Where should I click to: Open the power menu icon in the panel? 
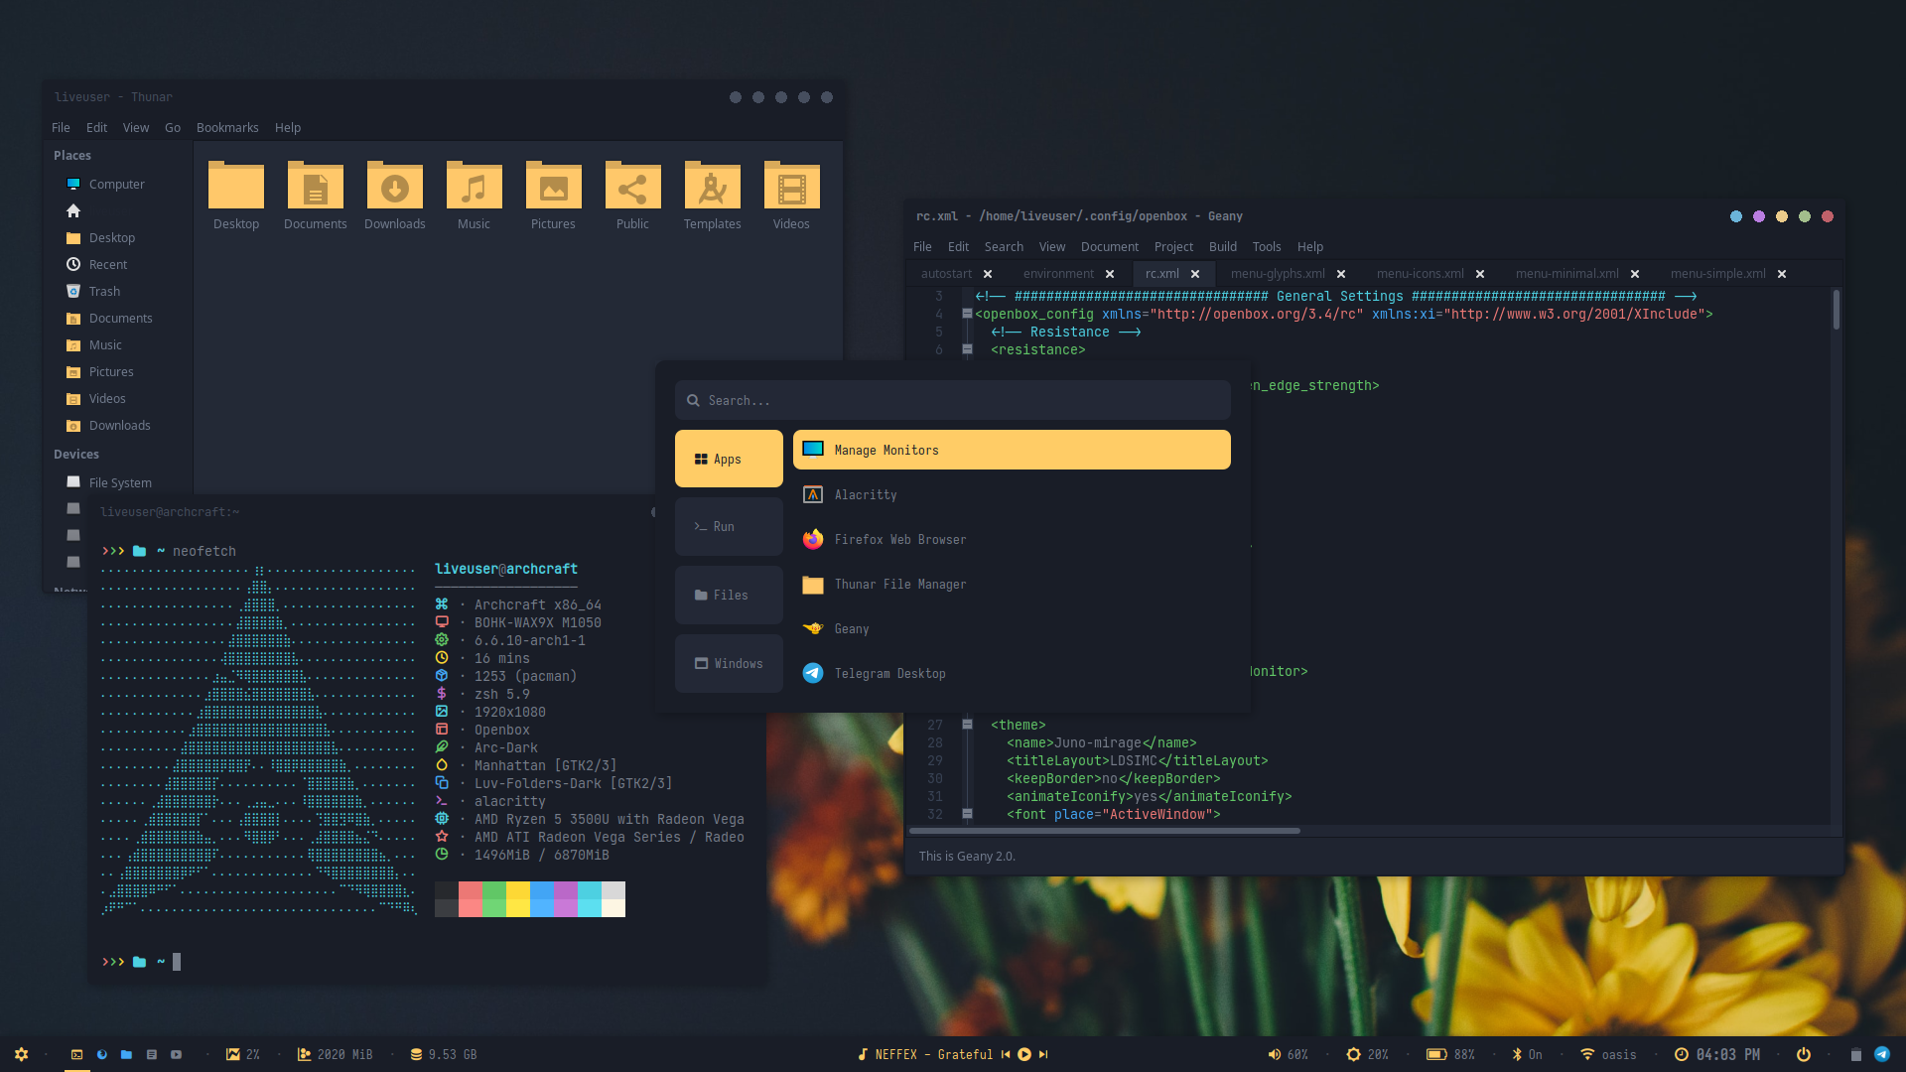1803,1054
